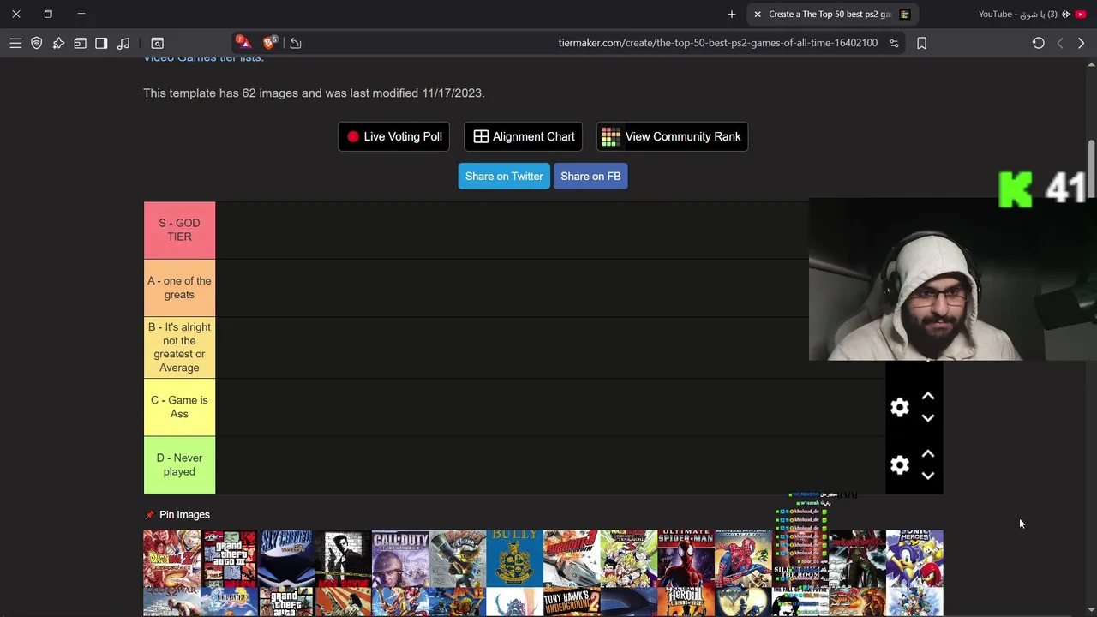The width and height of the screenshot is (1097, 617).
Task: Open a new tab with the plus icon
Action: pos(731,14)
